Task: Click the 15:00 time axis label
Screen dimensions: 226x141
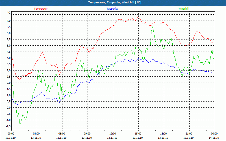Action: (x=138, y=134)
